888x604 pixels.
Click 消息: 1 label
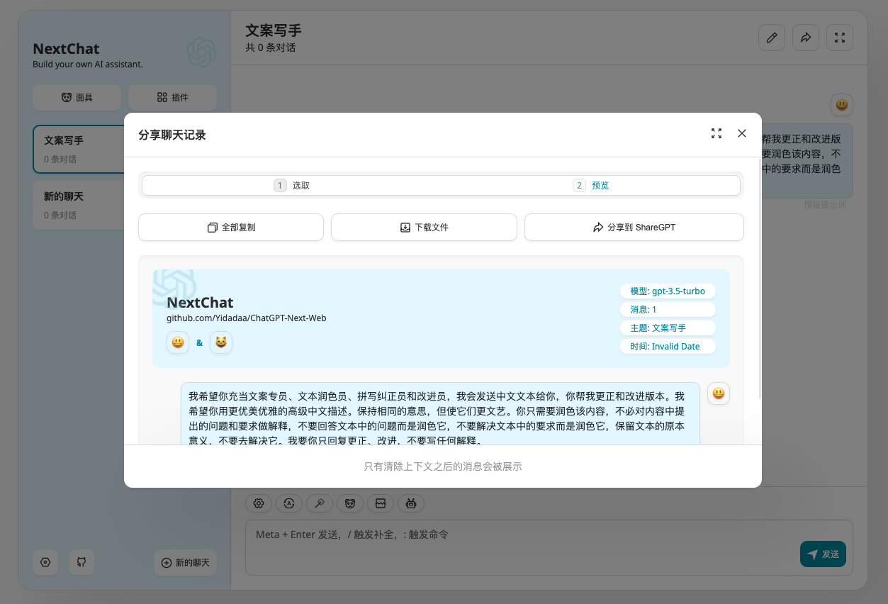point(668,310)
